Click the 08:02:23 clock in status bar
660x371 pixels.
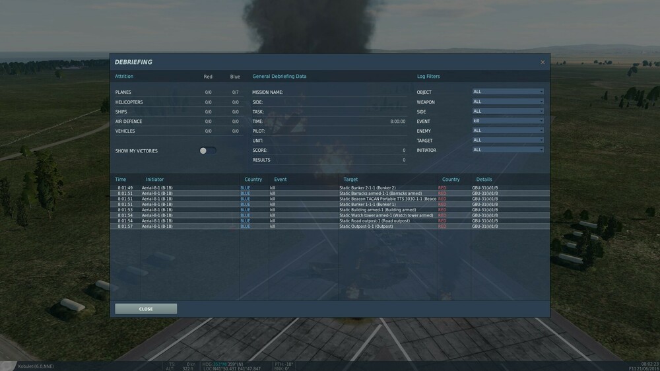650,364
